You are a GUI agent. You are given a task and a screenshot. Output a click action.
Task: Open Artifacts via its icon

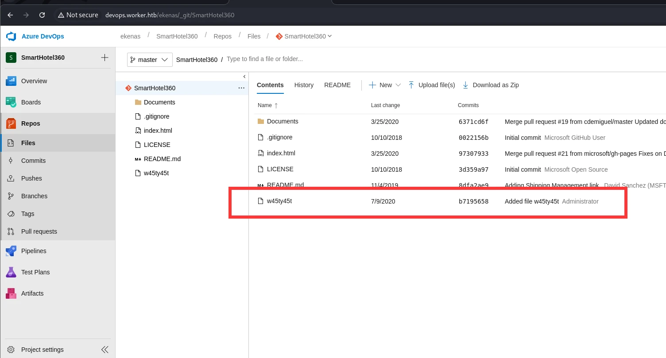pos(11,293)
